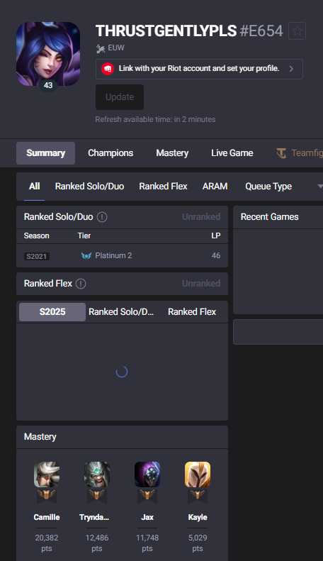Click the Recent Games header
This screenshot has height=561, width=323.
[269, 217]
